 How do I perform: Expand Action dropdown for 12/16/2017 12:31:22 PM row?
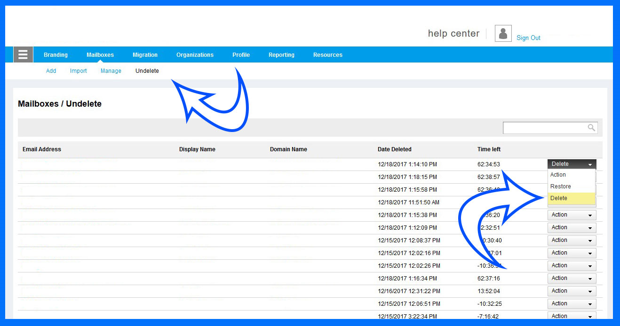pyautogui.click(x=572, y=291)
